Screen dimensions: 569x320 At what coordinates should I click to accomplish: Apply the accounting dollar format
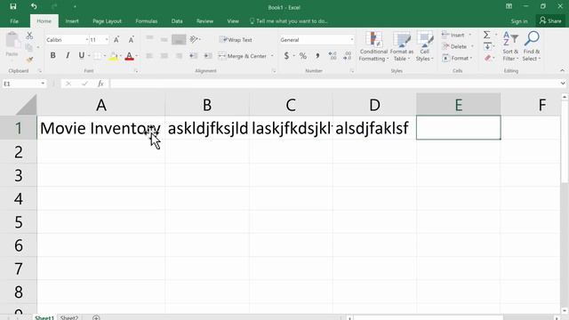coord(286,55)
